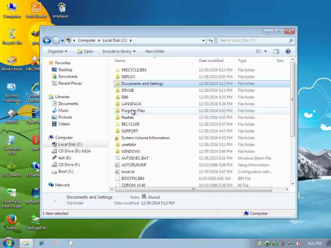This screenshot has width=331, height=248.
Task: Click the search magnifier icon
Action: [x=291, y=40]
